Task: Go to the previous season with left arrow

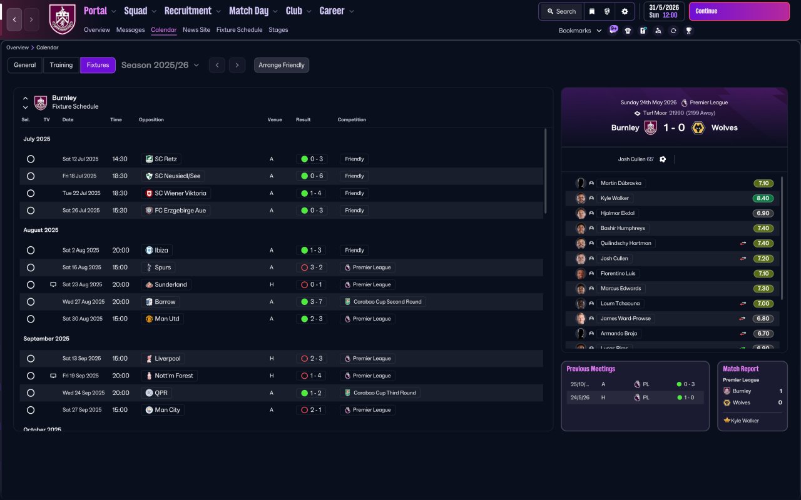Action: 217,65
